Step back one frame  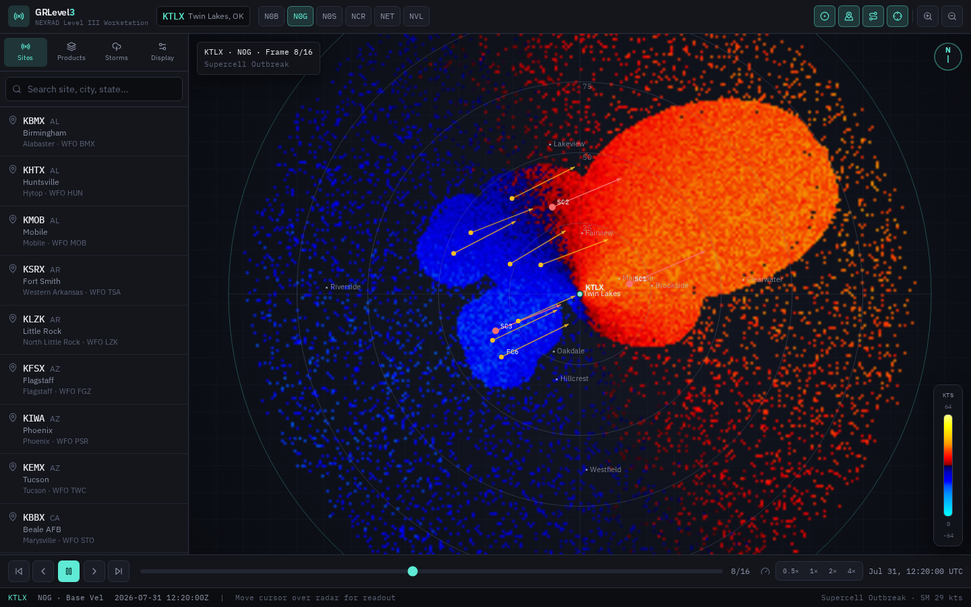point(43,571)
